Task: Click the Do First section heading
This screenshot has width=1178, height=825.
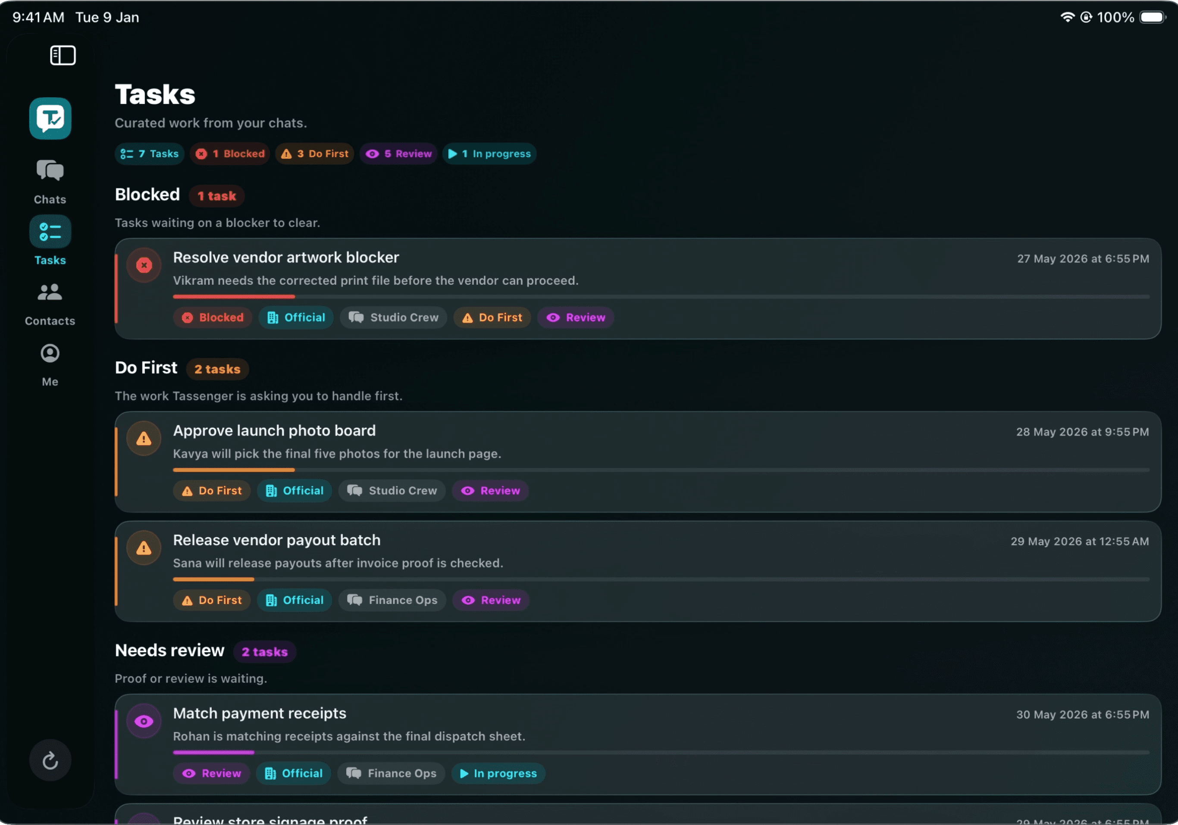Action: coord(146,367)
